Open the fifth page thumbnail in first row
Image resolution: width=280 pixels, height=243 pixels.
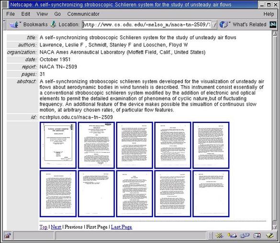tap(211, 145)
